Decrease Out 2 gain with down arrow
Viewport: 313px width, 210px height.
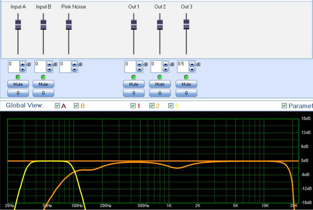165,69
